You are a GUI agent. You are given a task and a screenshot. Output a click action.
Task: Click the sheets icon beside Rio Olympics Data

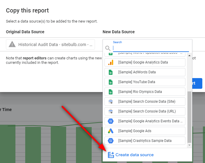point(111,92)
